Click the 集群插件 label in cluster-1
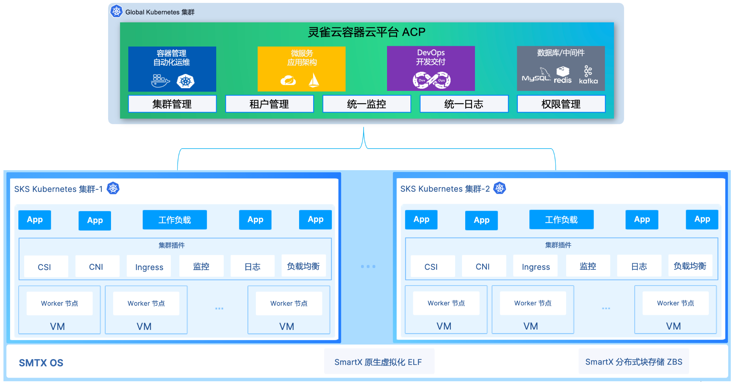The height and width of the screenshot is (384, 738). 172,245
